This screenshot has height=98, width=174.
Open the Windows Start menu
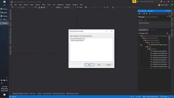4,2
